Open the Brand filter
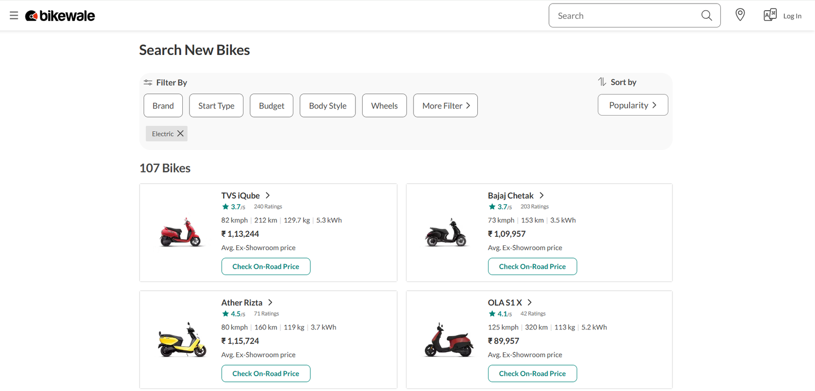This screenshot has height=391, width=815. tap(163, 105)
